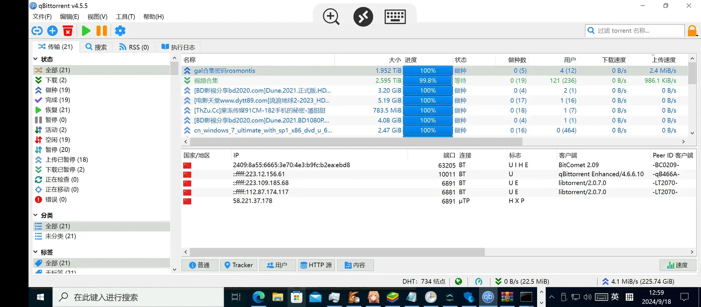701x307 pixels.
Task: Click the progress bar of gal合集密码rosmontis
Action: tap(428, 71)
